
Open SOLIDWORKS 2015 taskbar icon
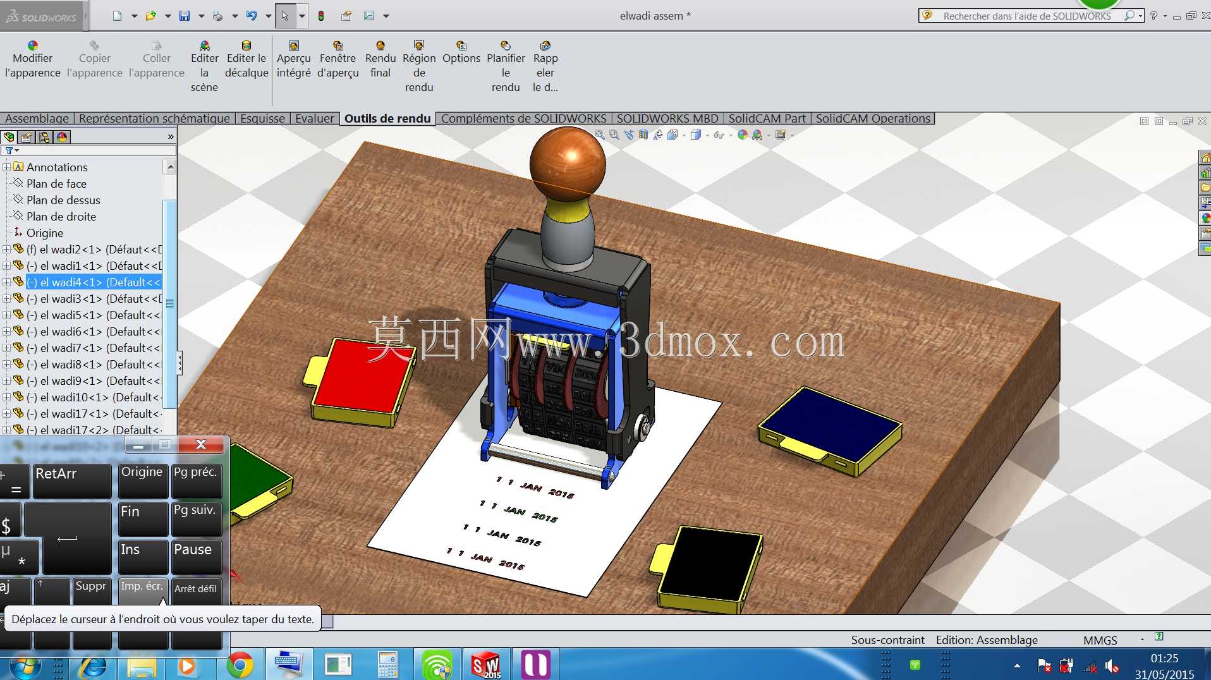tap(485, 665)
